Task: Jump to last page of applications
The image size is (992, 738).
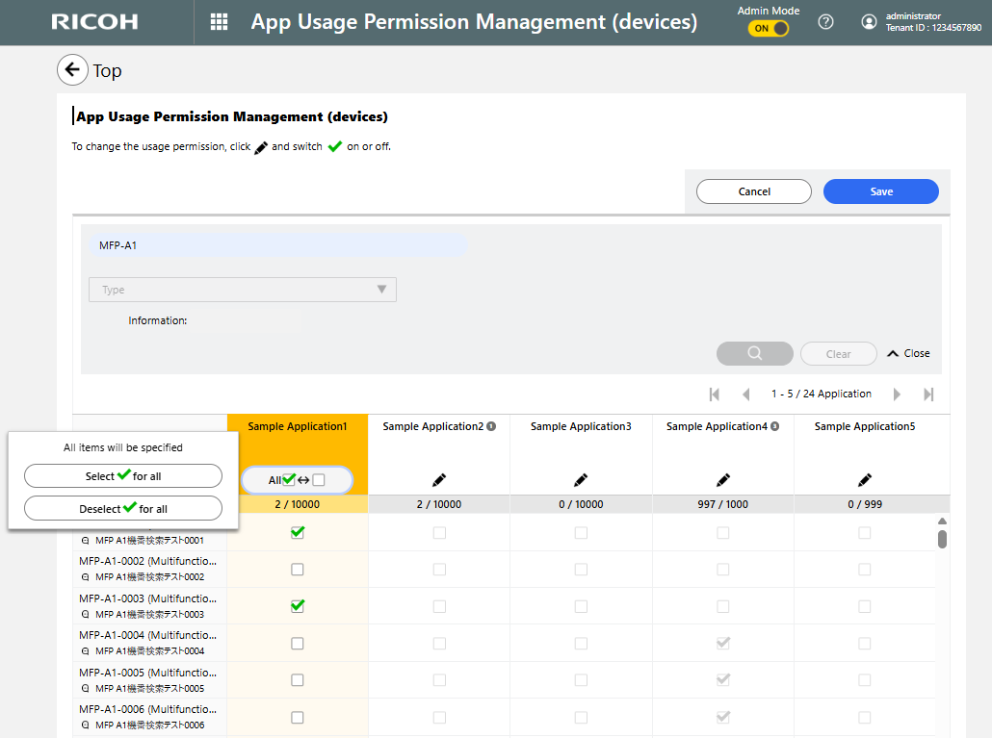Action: pos(928,394)
